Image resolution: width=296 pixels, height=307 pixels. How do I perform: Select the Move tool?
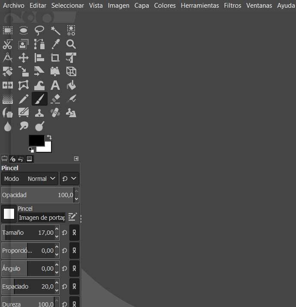coord(24,58)
